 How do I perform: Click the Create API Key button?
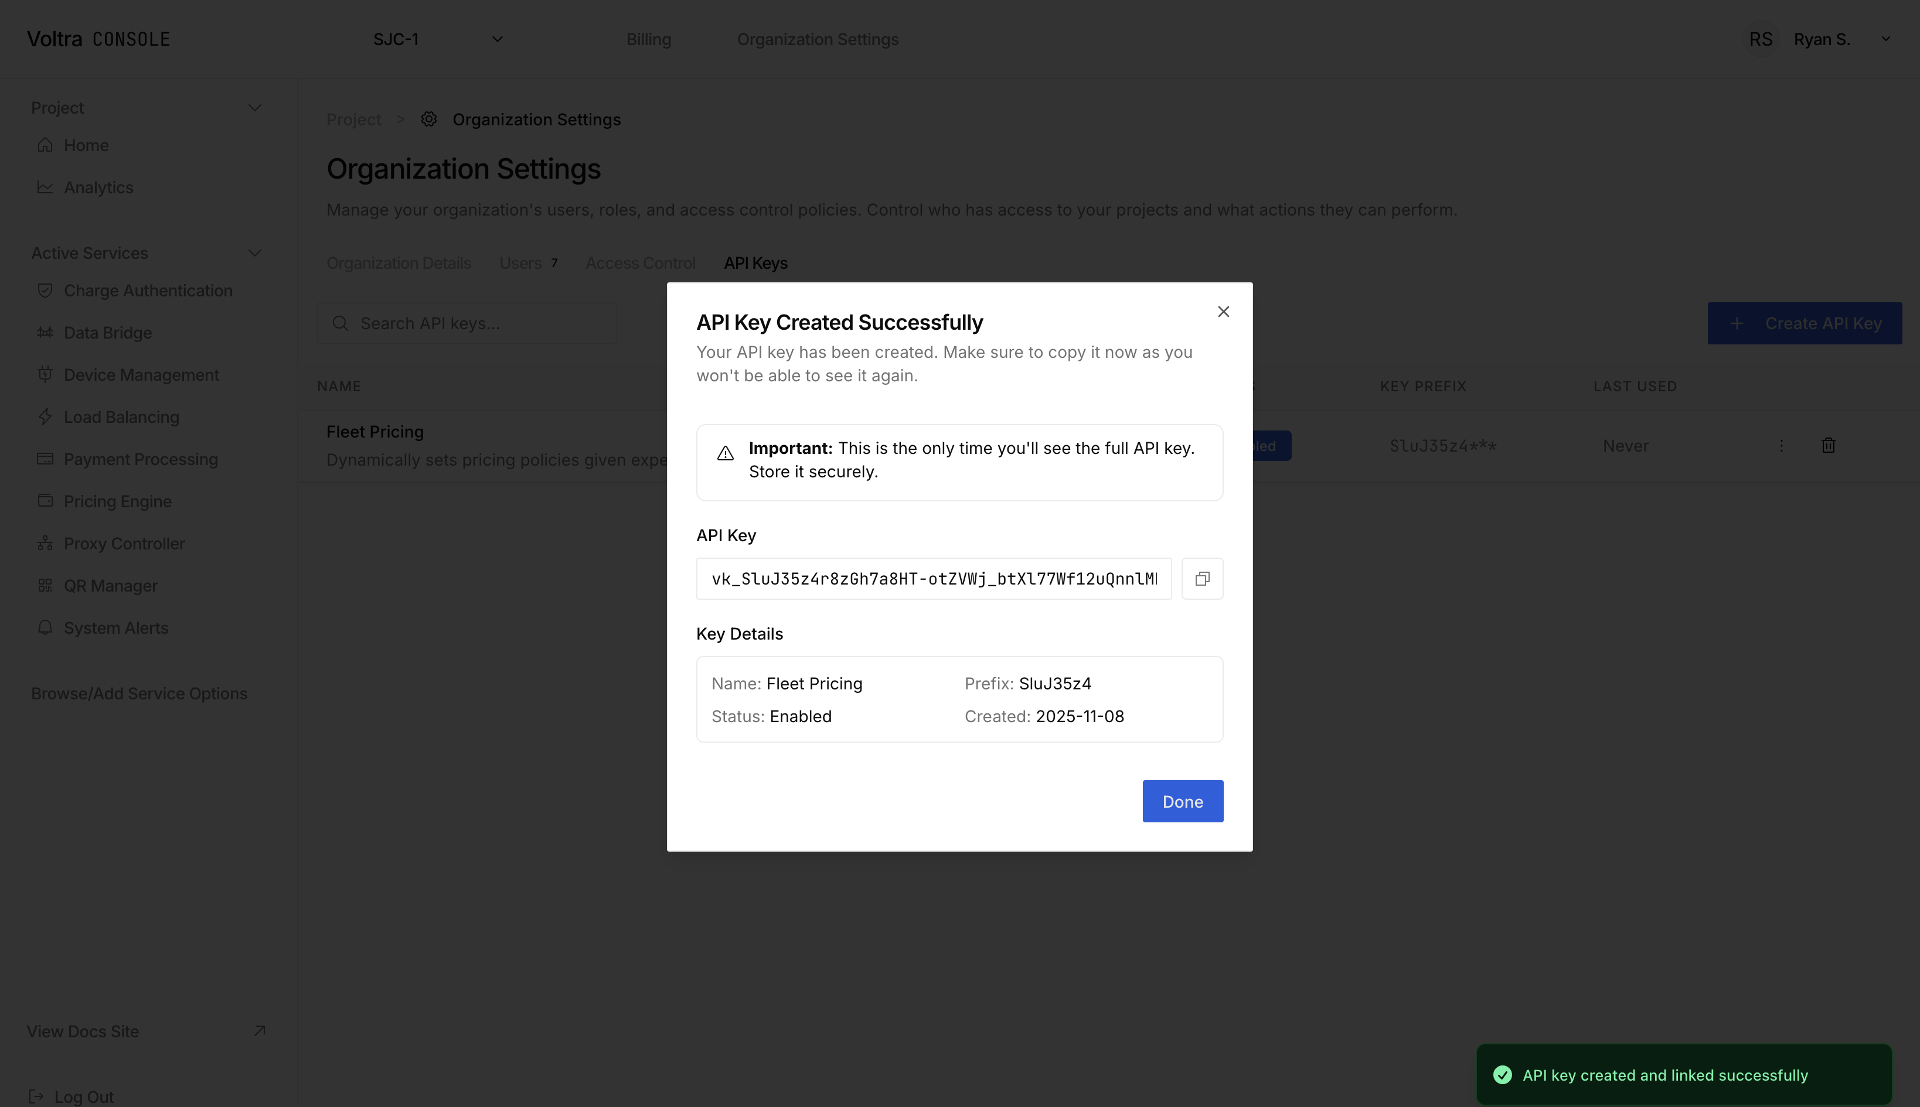click(1803, 323)
